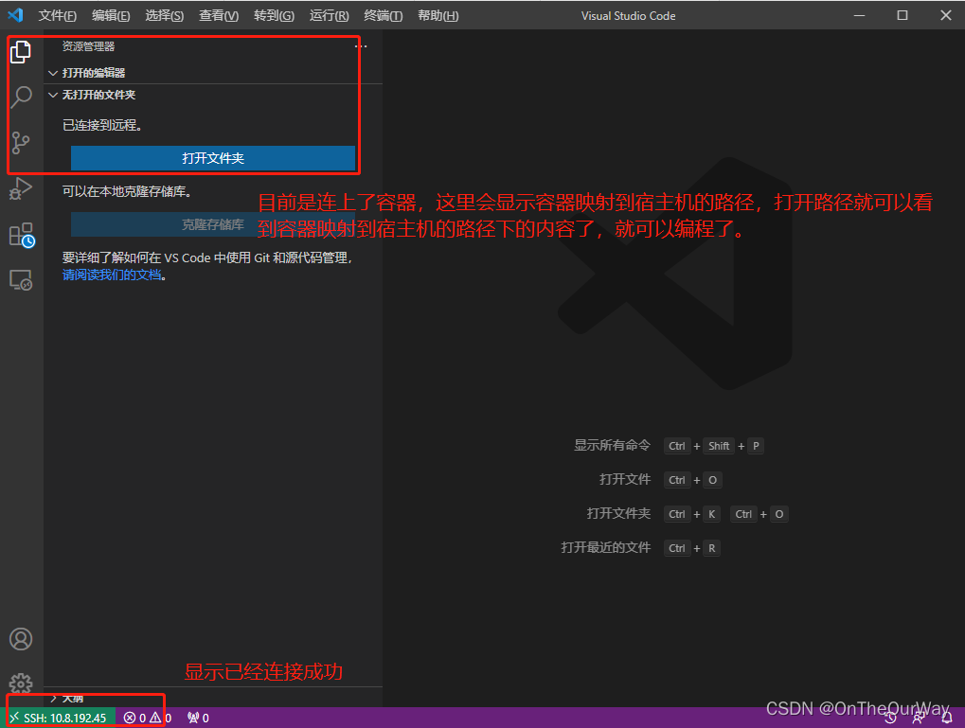Screen dimensions: 965x728
Task: Close the Visual Studio Code window
Action: point(946,15)
